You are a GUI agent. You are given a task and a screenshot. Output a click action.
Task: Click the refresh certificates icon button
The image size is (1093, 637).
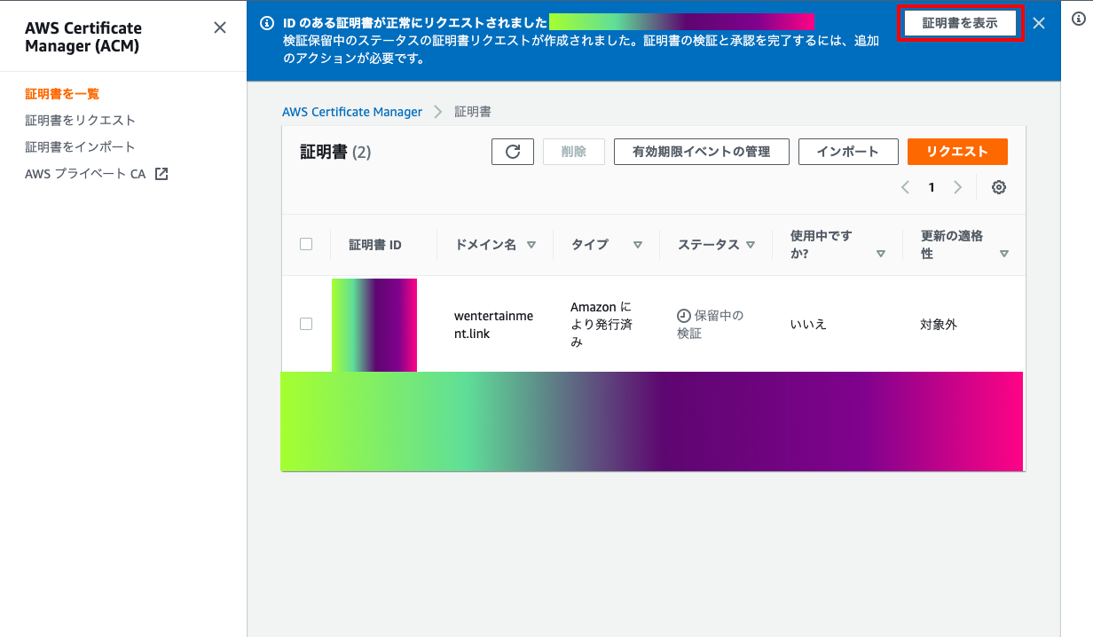pos(512,152)
